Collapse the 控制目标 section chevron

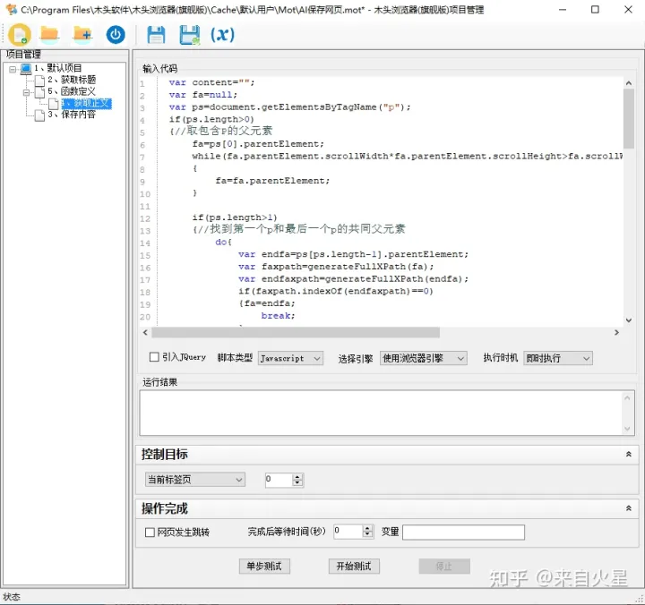coord(629,455)
